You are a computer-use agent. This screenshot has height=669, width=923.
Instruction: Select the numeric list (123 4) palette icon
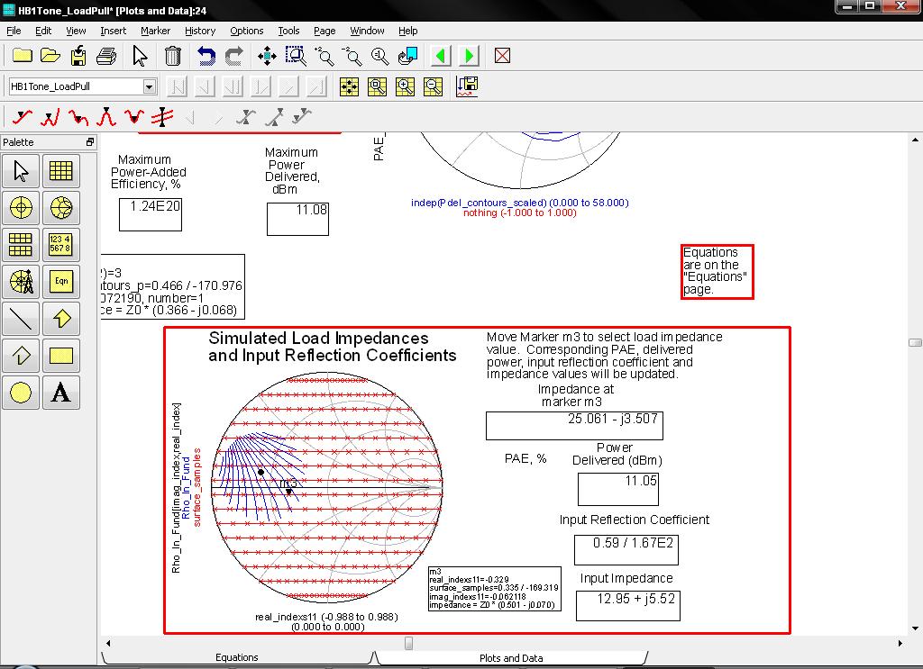click(x=60, y=244)
